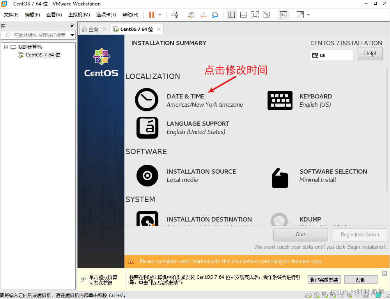Click the Quit button
This screenshot has width=390, height=299.
300,235
